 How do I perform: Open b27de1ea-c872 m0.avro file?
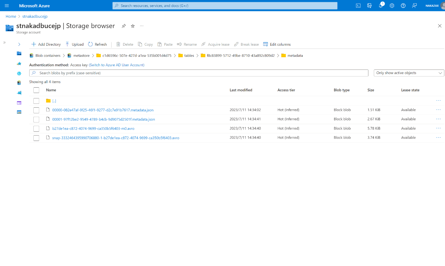(x=93, y=129)
